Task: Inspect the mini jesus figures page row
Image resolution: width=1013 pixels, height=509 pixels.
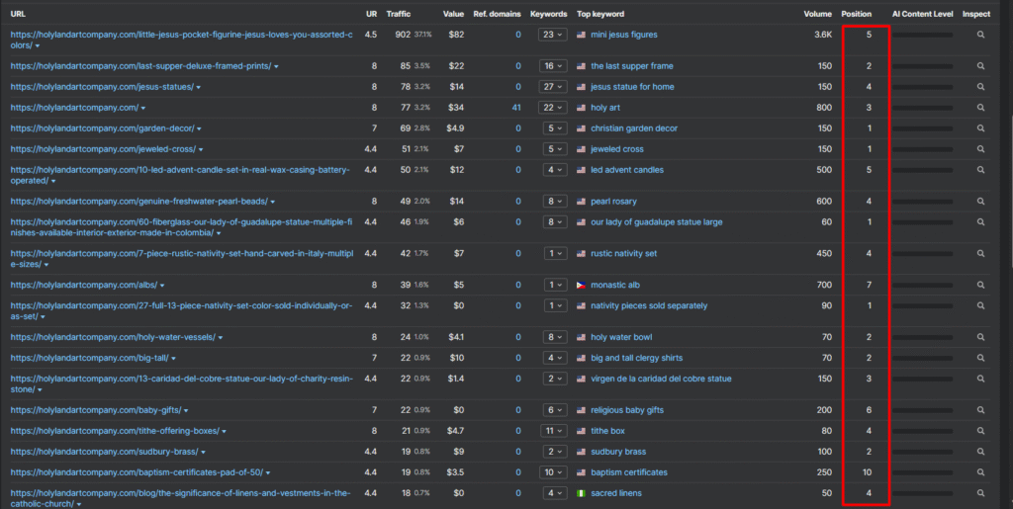Action: pos(980,35)
